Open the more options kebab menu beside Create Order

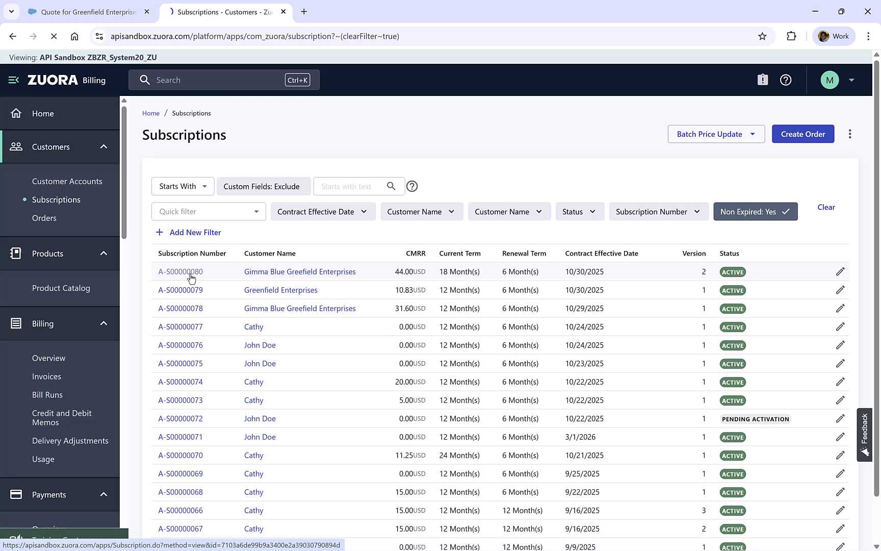pyautogui.click(x=850, y=134)
